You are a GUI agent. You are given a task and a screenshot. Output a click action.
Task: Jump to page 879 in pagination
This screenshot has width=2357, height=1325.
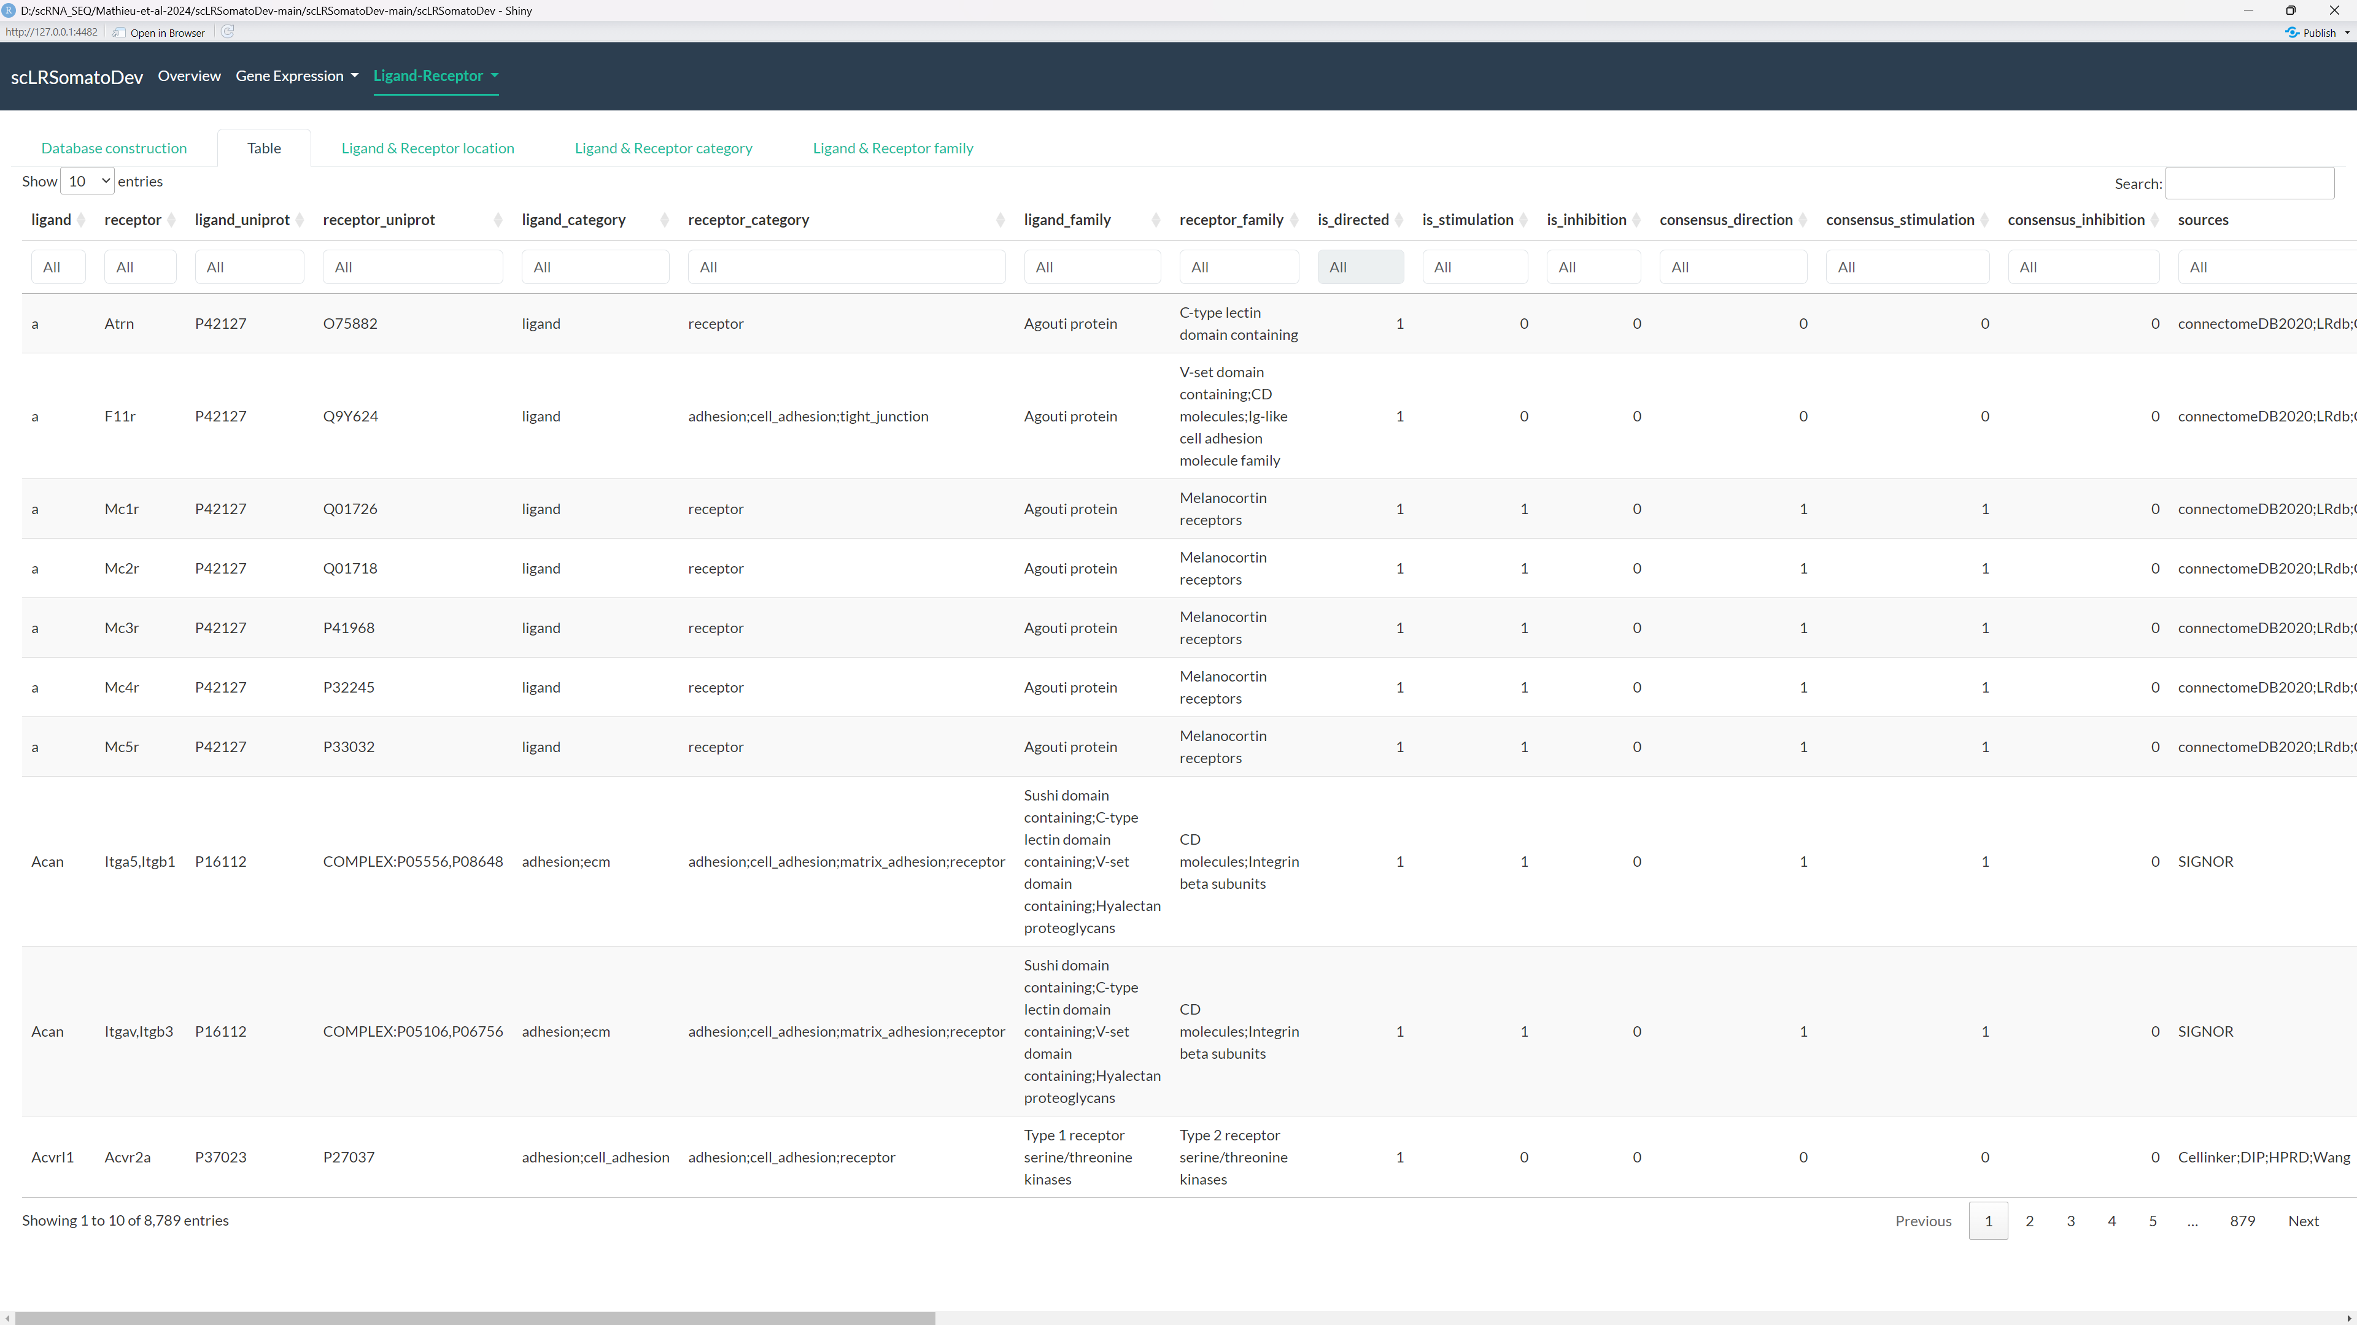[2243, 1220]
